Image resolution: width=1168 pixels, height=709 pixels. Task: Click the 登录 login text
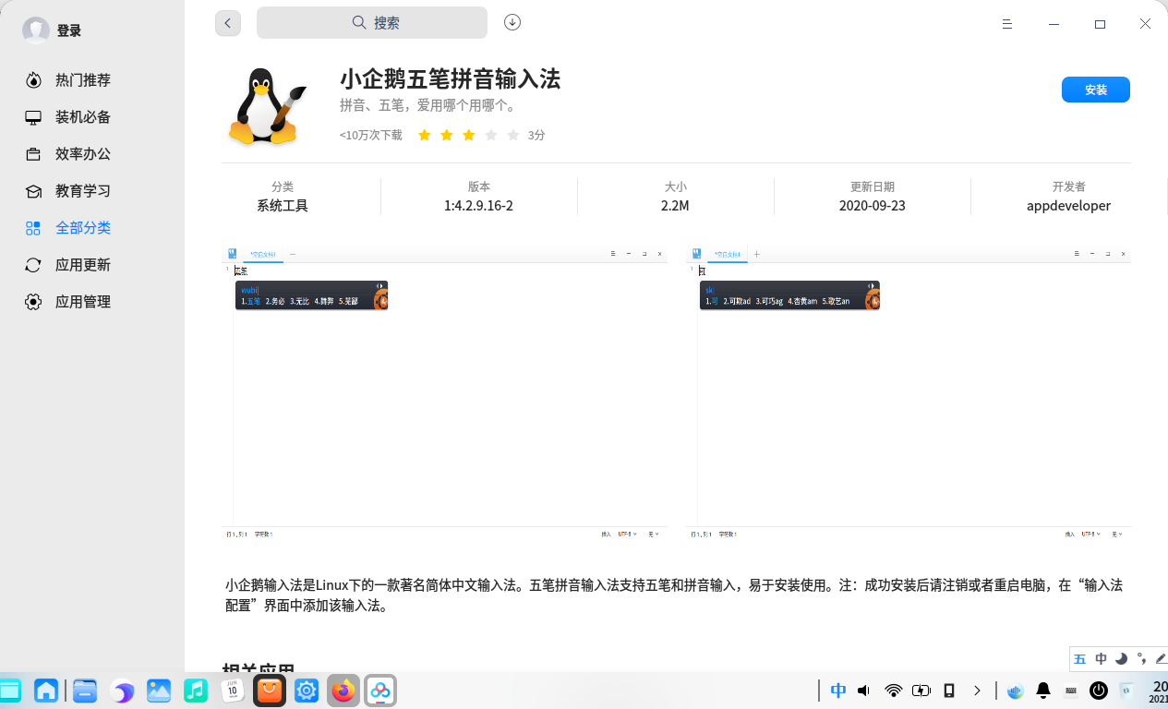(x=69, y=30)
